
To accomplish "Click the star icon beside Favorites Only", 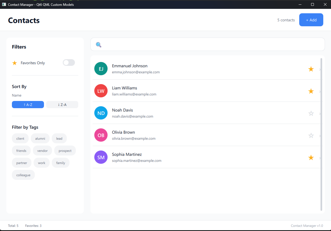I will tap(14, 63).
